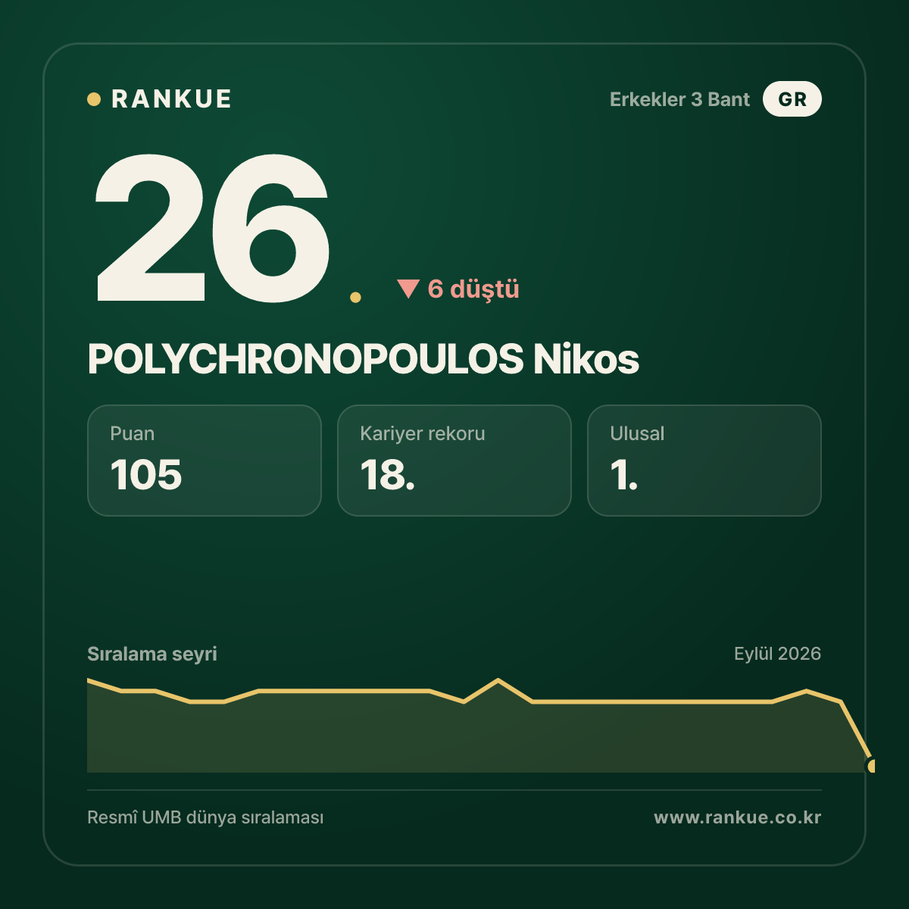
Task: Click the Eylül 2026 date label
Action: (x=777, y=654)
